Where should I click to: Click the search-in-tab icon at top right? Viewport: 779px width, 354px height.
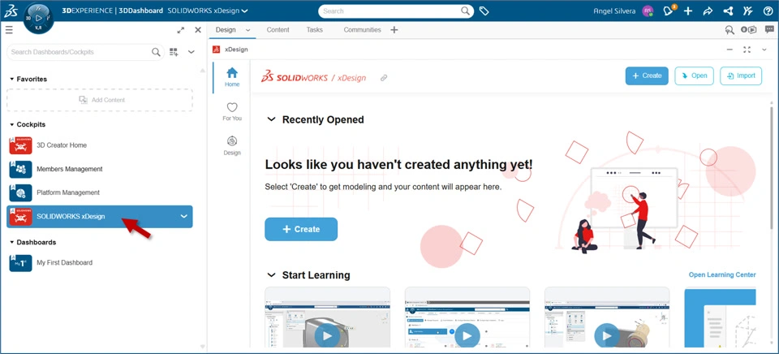pyautogui.click(x=730, y=30)
